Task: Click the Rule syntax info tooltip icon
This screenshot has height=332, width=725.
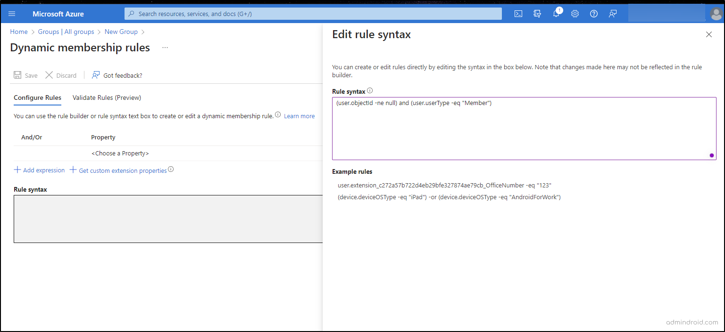Action: [x=371, y=90]
